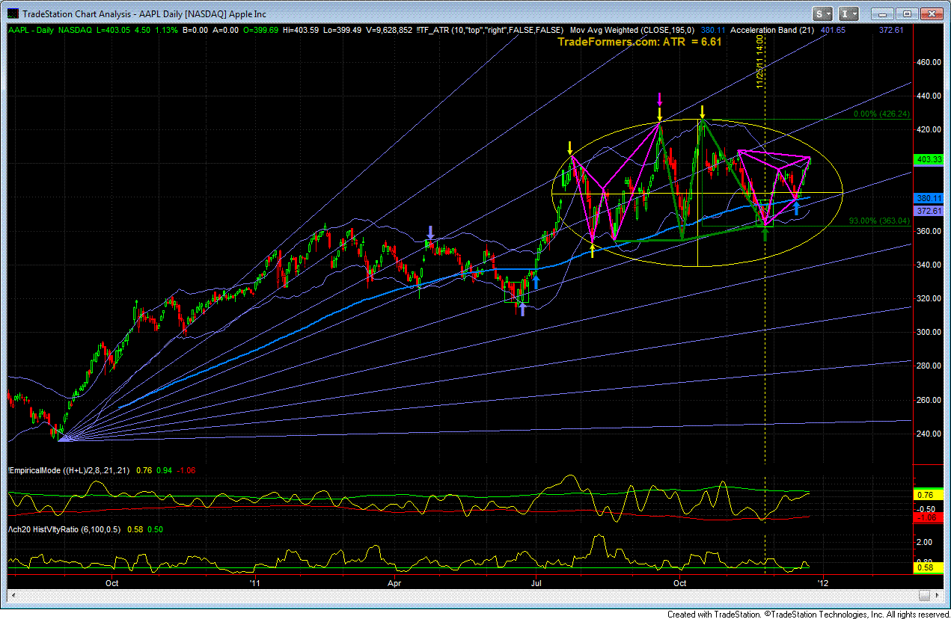Select the yellow down arrow above July peak
951x619 pixels.
click(571, 147)
